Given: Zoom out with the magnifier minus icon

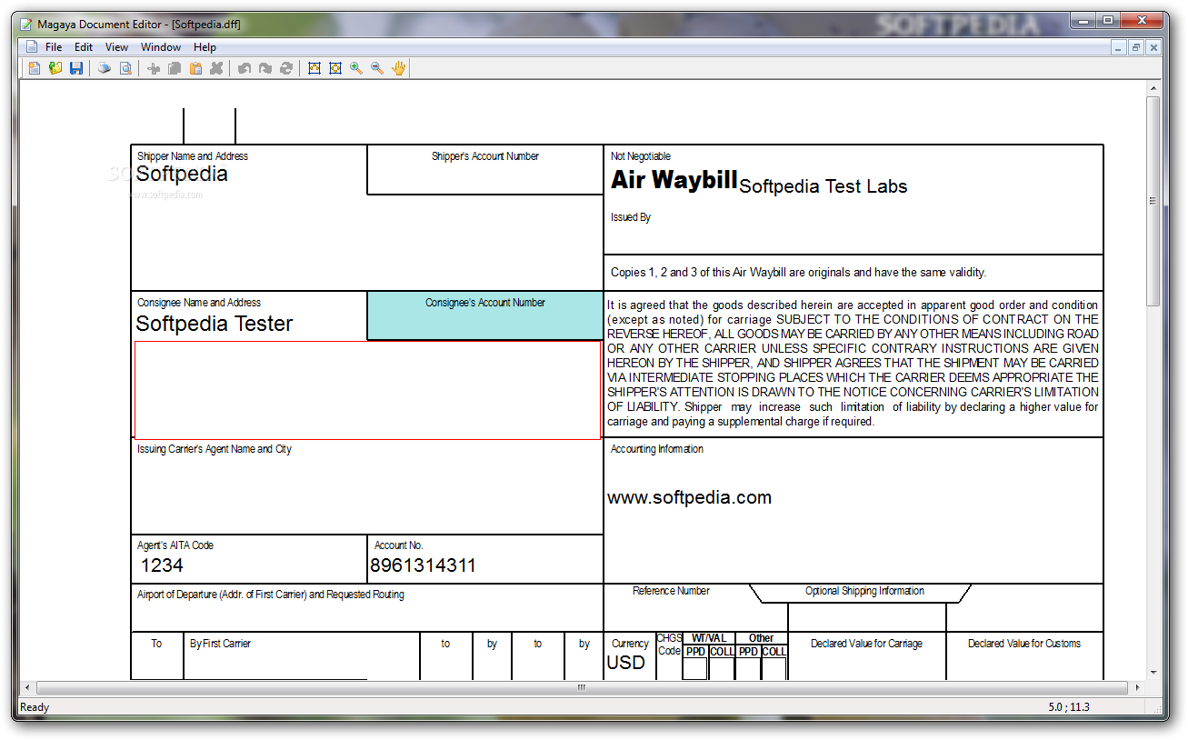Looking at the screenshot, I should (x=377, y=68).
